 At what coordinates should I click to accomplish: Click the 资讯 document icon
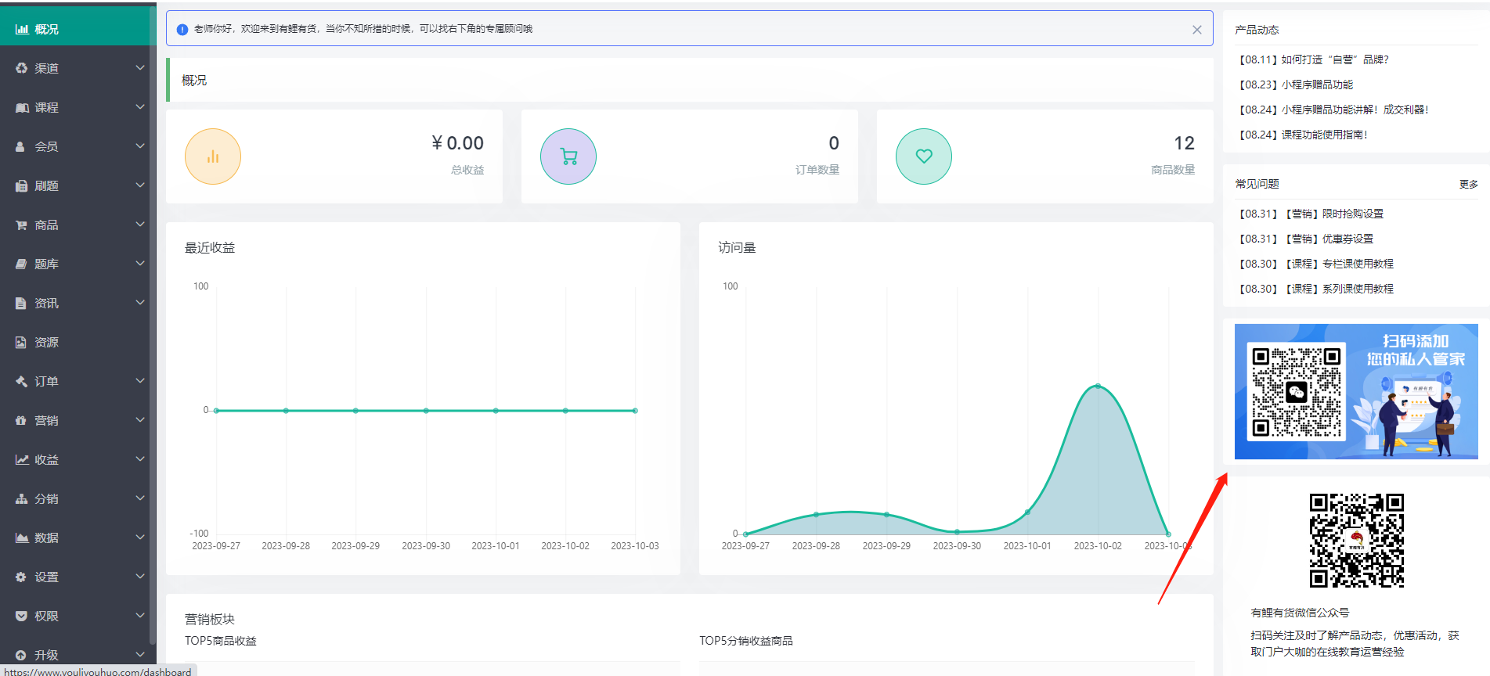click(x=20, y=303)
